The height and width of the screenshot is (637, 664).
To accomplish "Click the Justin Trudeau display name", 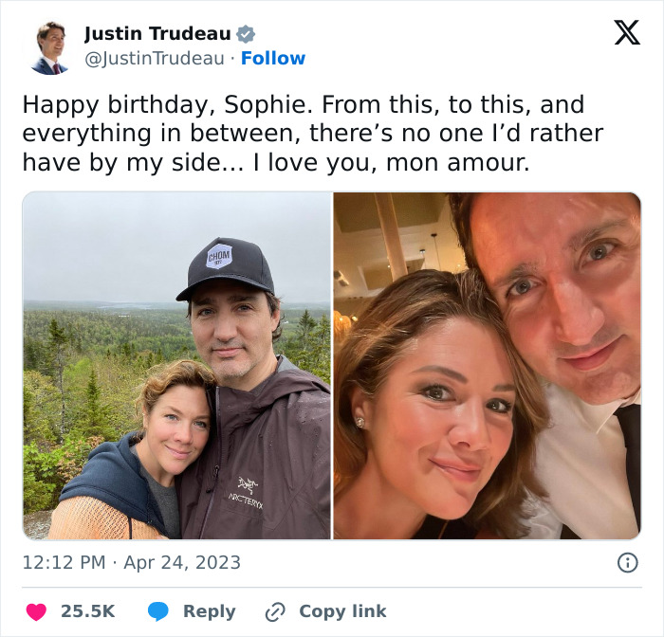I will (157, 34).
